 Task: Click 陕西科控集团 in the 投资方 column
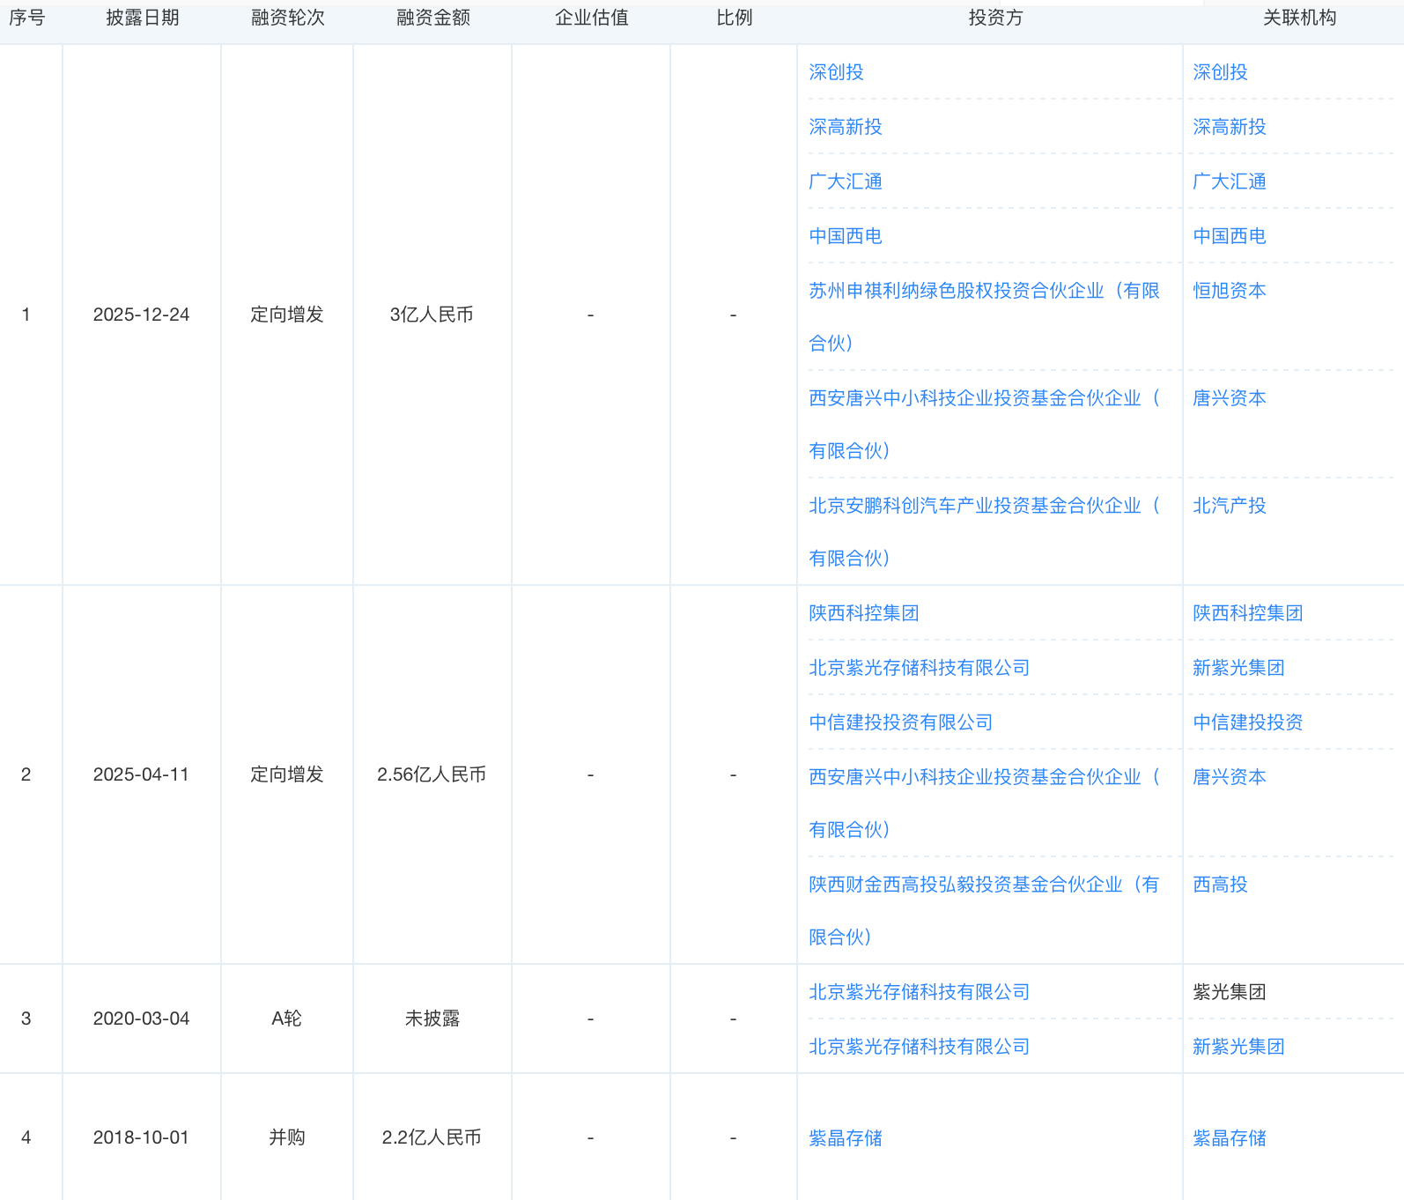(864, 613)
